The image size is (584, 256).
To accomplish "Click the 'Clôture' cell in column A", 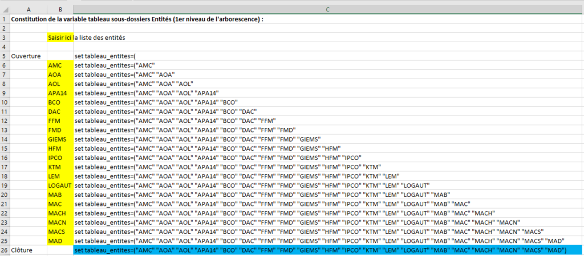I will 29,250.
